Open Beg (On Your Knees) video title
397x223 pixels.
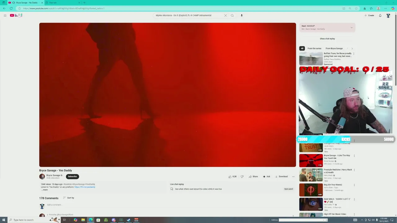[333, 185]
